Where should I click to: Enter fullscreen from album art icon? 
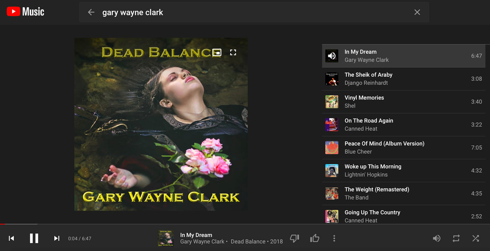click(x=233, y=52)
